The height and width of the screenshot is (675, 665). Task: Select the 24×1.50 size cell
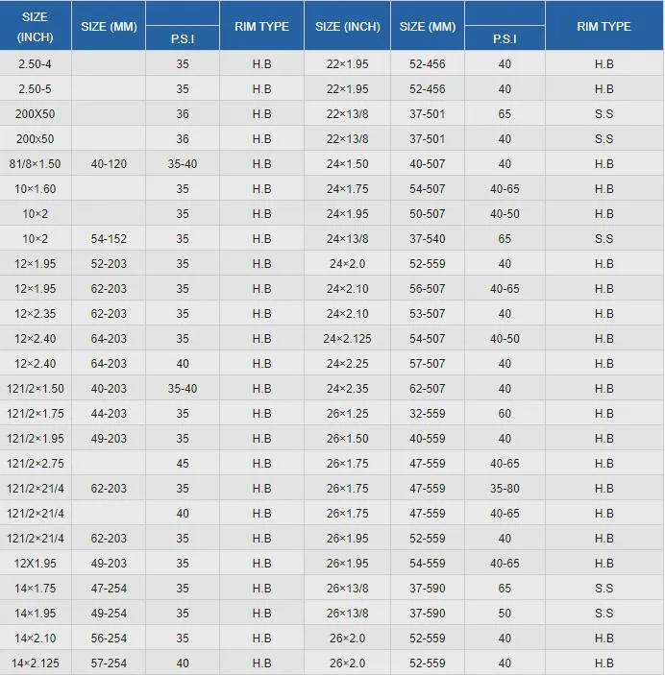347,164
